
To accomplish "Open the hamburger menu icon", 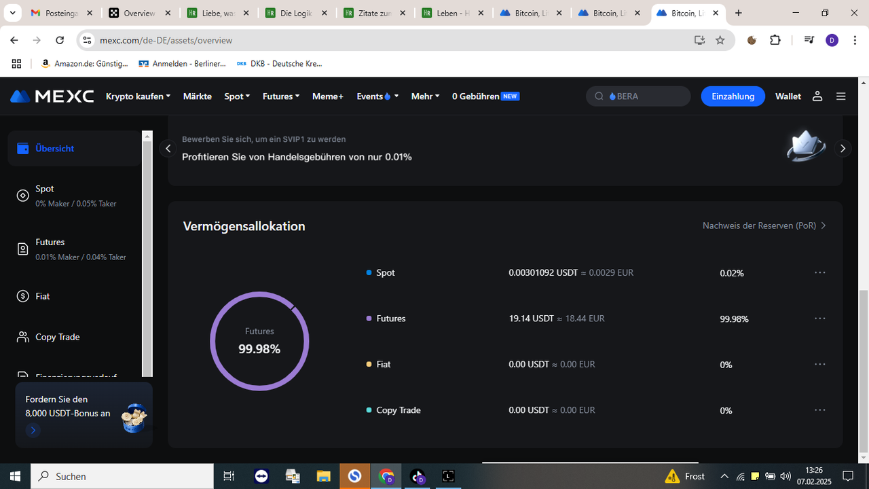I will click(841, 96).
